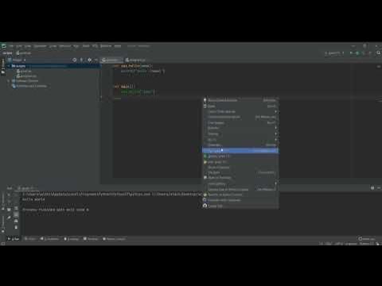Collapse the project root folder arrow
The width and height of the screenshot is (382, 286).
9,66
